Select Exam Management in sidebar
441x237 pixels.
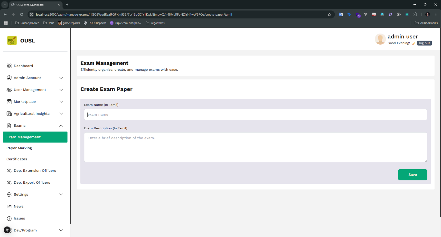coord(35,137)
